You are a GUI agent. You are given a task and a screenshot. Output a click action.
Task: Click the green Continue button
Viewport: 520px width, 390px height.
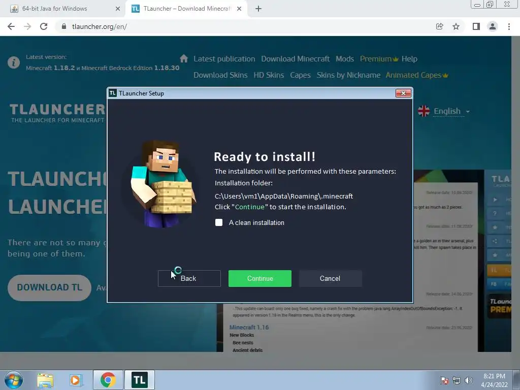pos(259,278)
